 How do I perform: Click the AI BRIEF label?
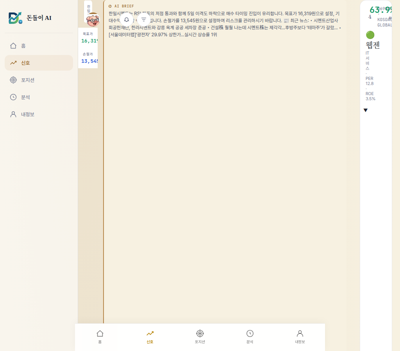pos(124,6)
